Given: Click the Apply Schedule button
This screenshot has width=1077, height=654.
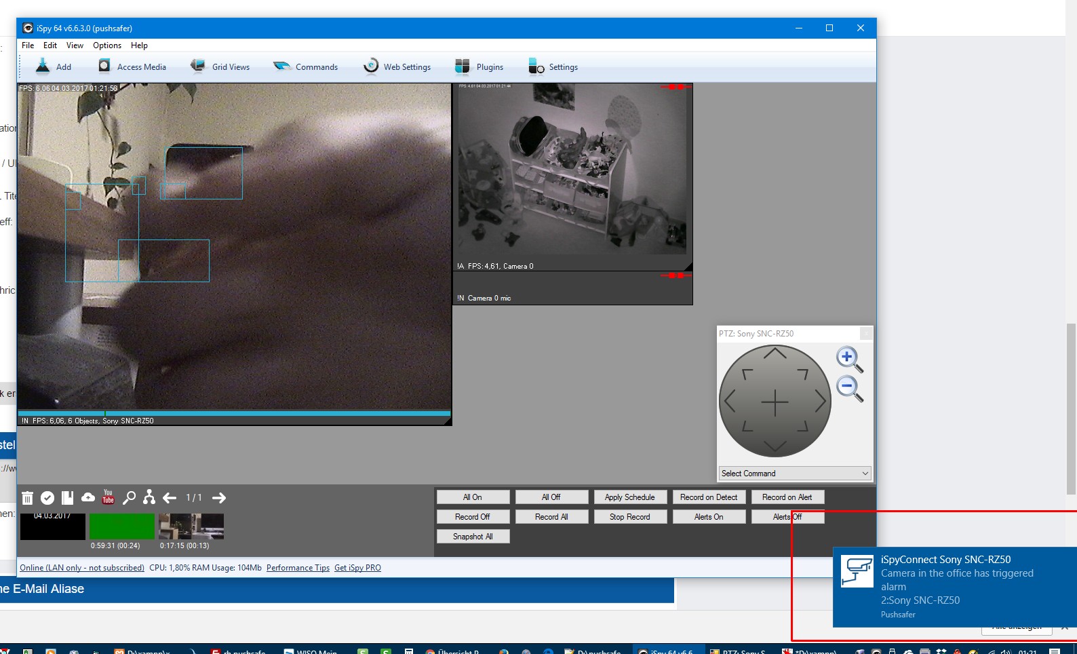Looking at the screenshot, I should point(630,497).
